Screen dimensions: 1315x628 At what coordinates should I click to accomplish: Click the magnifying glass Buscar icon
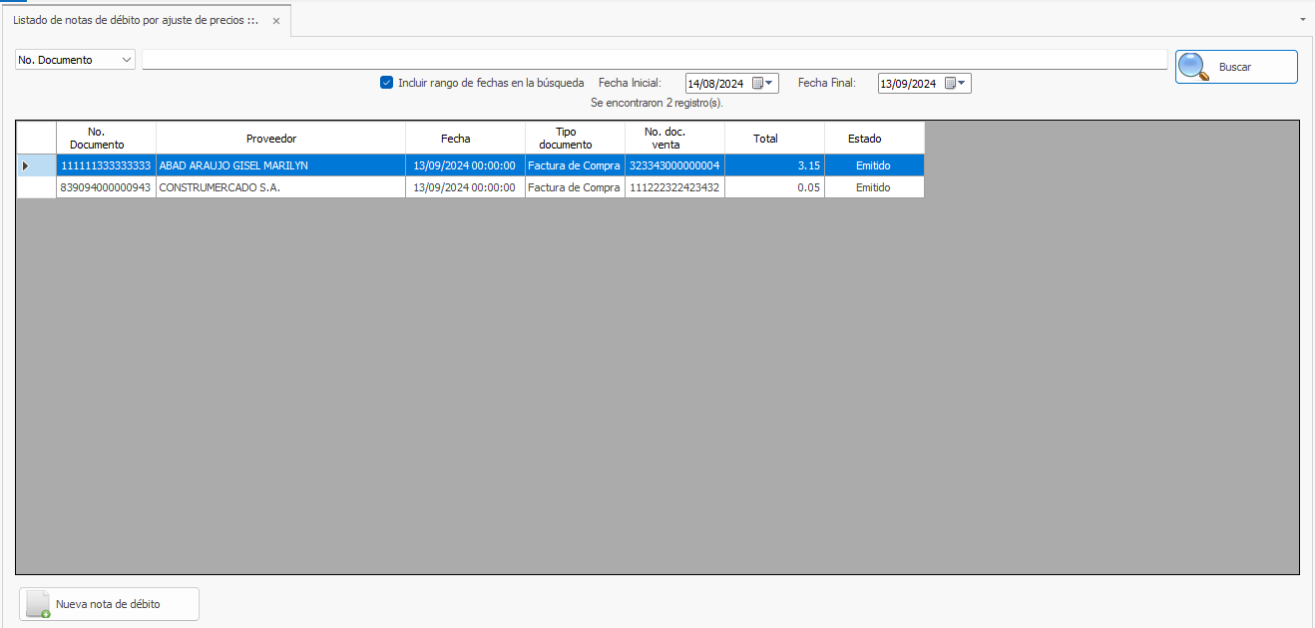[x=1194, y=67]
